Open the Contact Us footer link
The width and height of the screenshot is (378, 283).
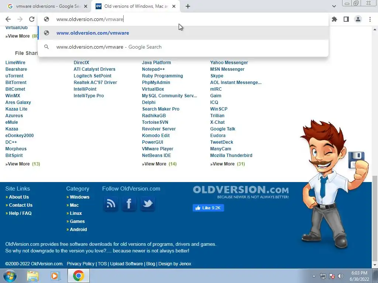21,205
